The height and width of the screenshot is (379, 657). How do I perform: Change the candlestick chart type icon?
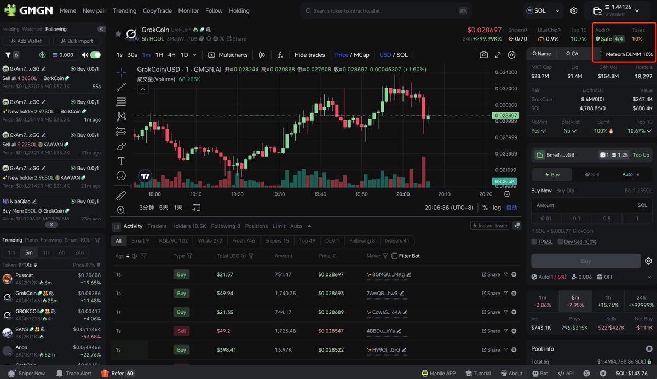[262, 55]
